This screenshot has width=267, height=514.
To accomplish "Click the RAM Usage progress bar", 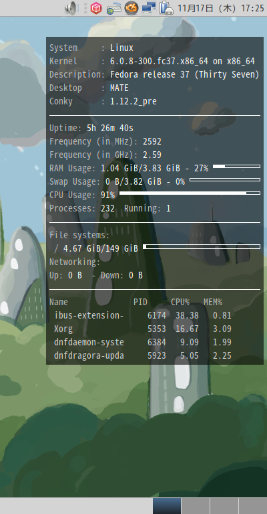I will click(x=236, y=167).
